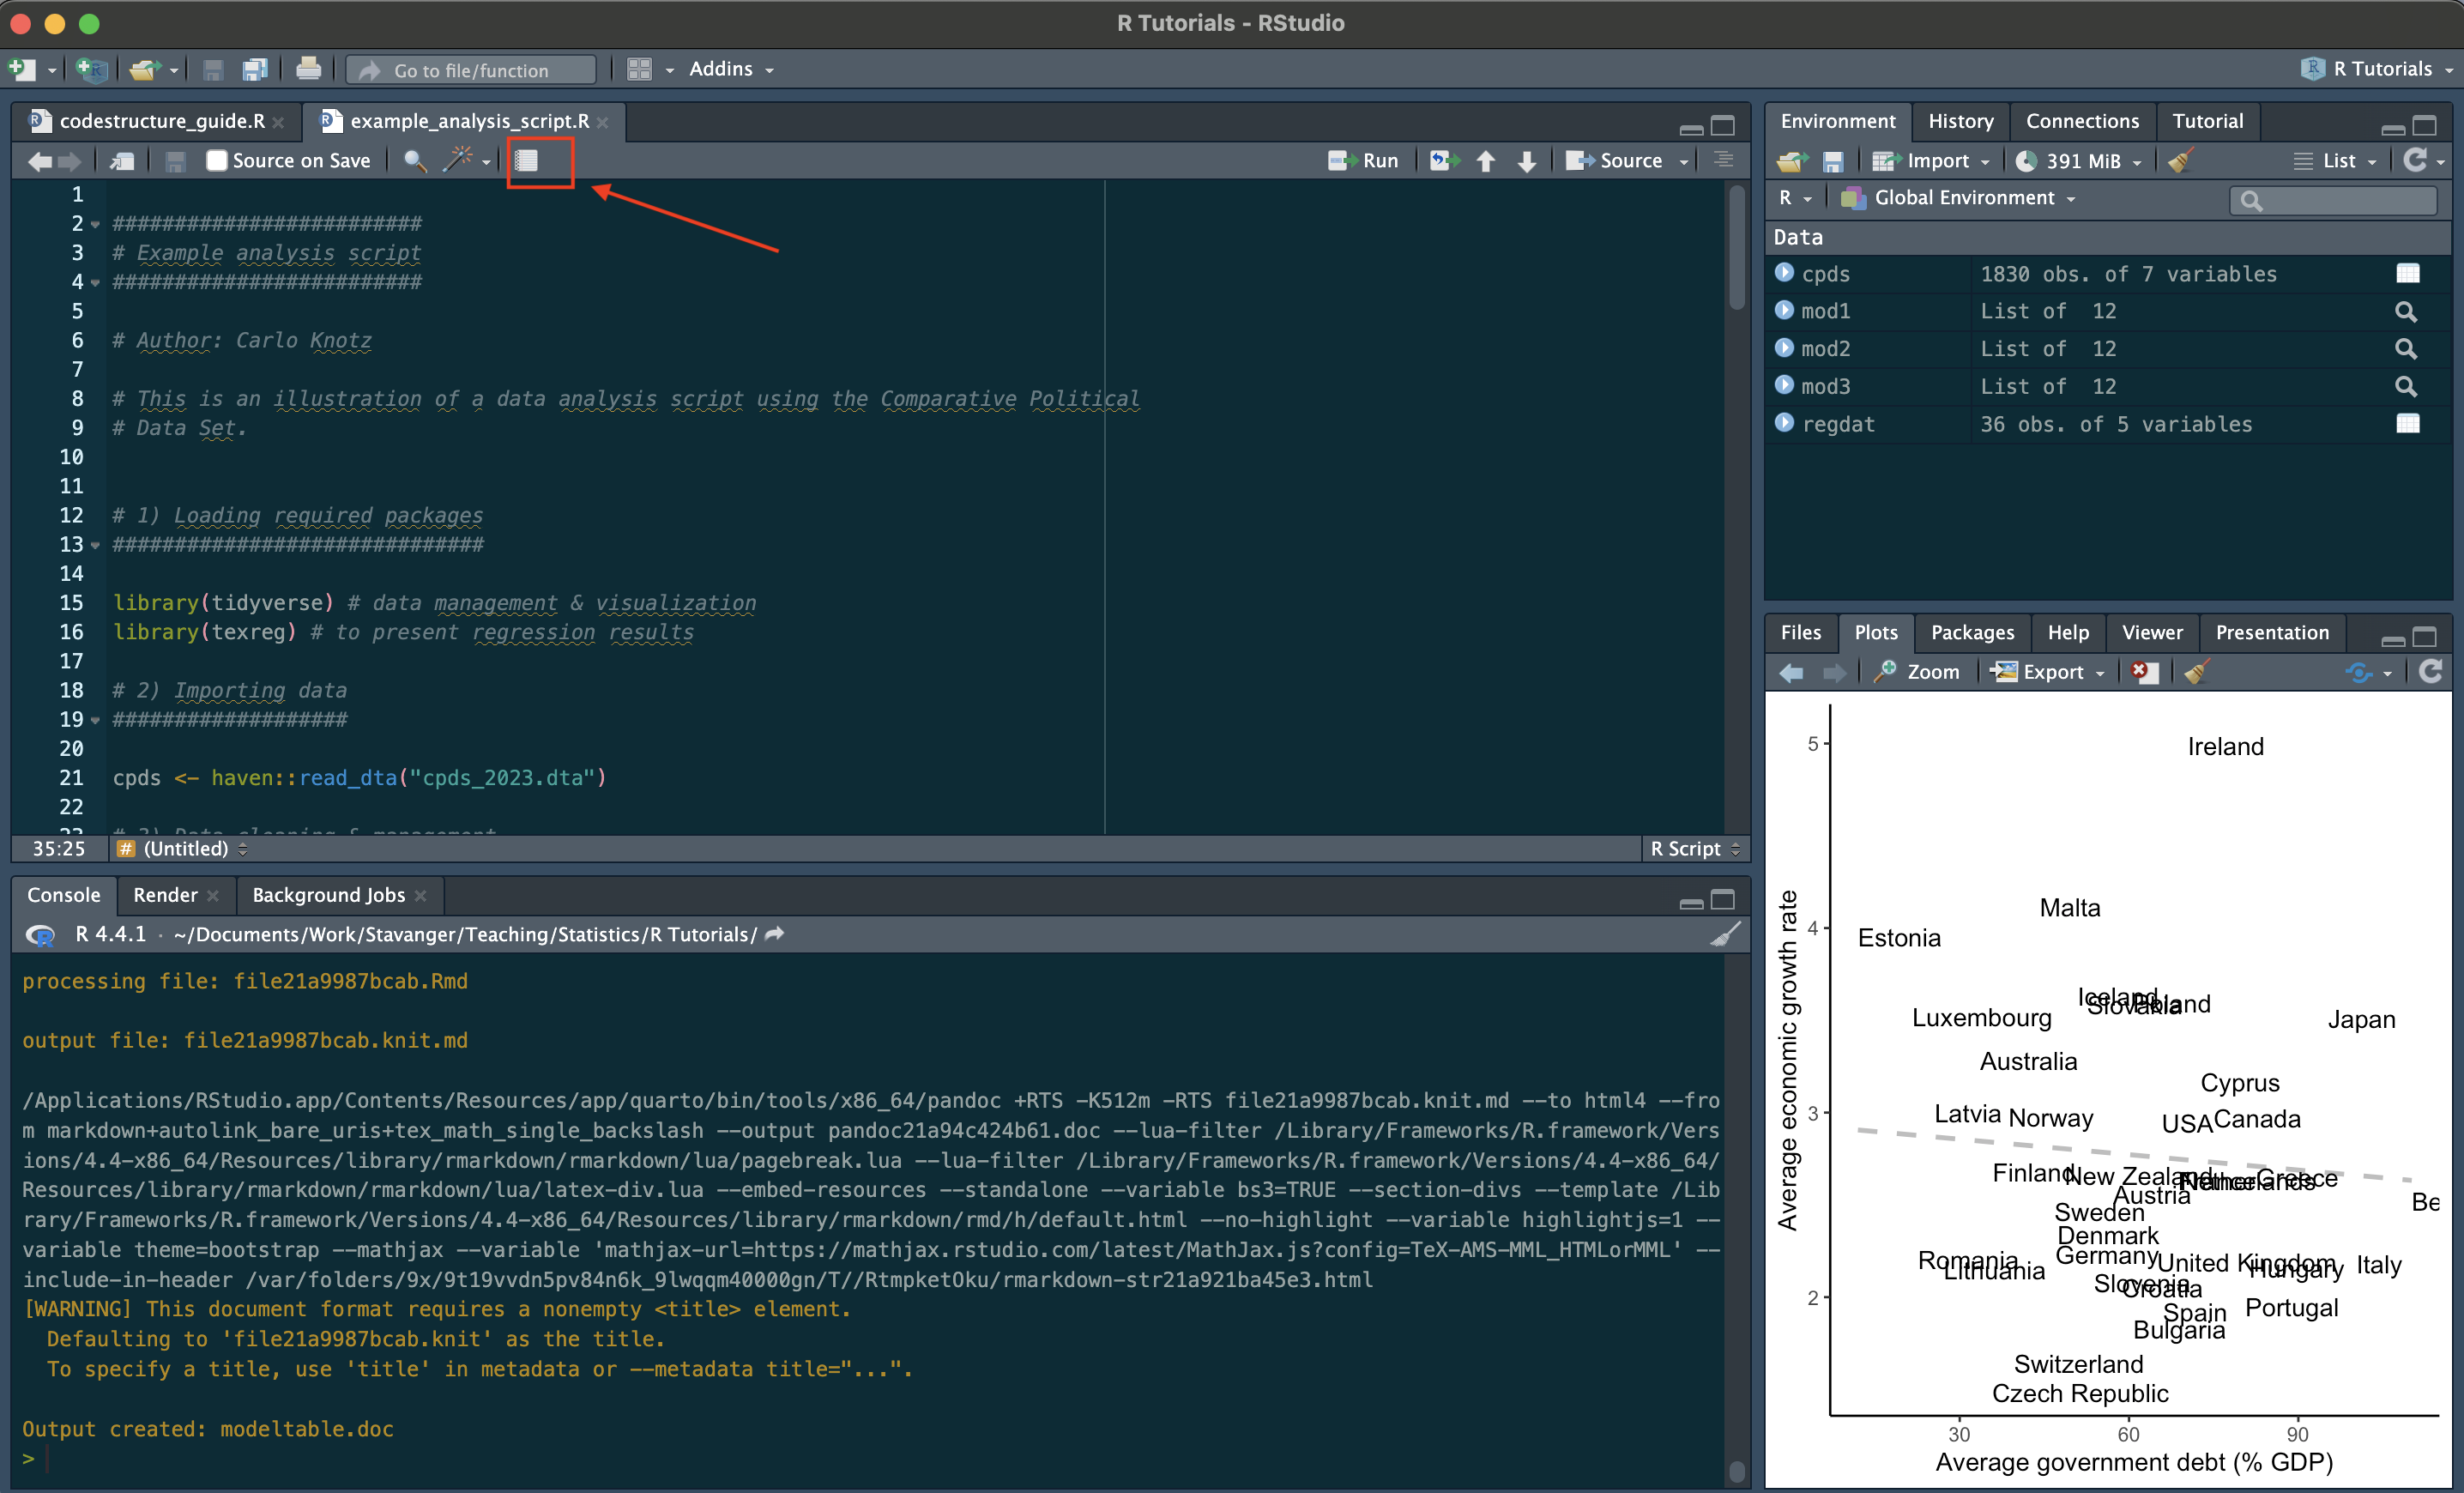
Task: Click the compile report notebook icon
Action: coord(527,160)
